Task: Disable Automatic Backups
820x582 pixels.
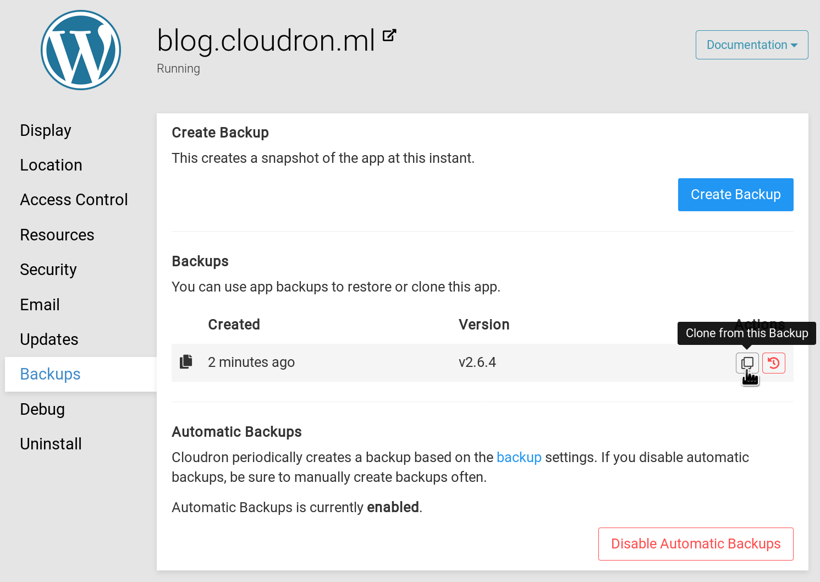Action: (x=695, y=544)
